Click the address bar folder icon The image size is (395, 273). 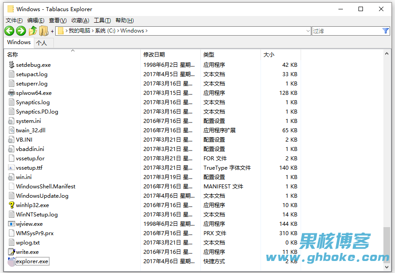click(x=61, y=31)
